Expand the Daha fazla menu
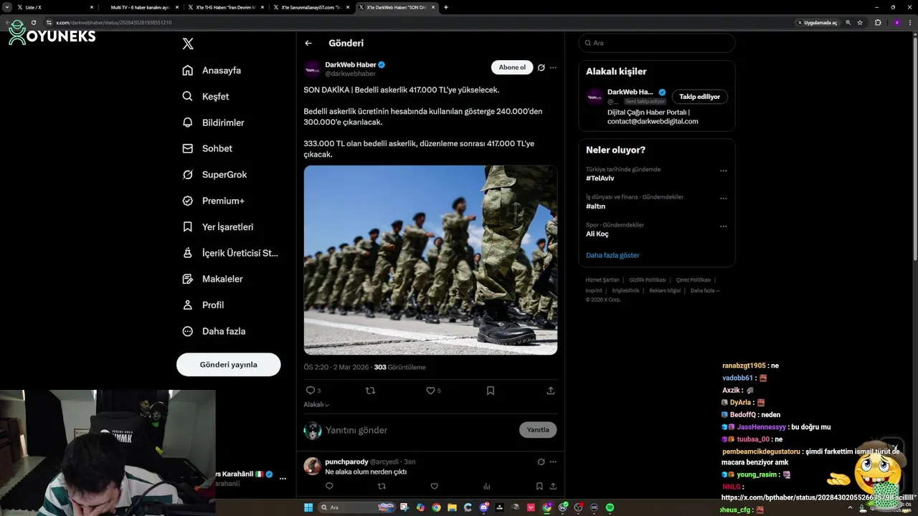918x516 pixels. pos(214,331)
